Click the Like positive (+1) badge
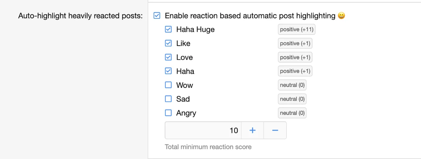Screen dimensions: 421x159 (x=295, y=43)
